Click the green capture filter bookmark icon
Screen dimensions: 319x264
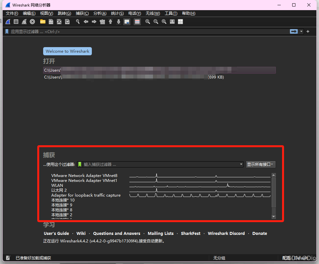[80, 165]
